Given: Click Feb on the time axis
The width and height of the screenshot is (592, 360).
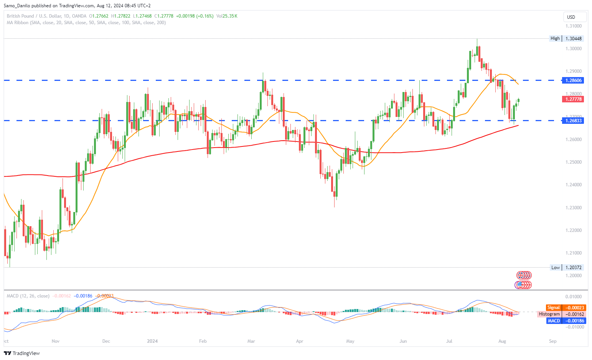Looking at the screenshot, I should click(203, 341).
